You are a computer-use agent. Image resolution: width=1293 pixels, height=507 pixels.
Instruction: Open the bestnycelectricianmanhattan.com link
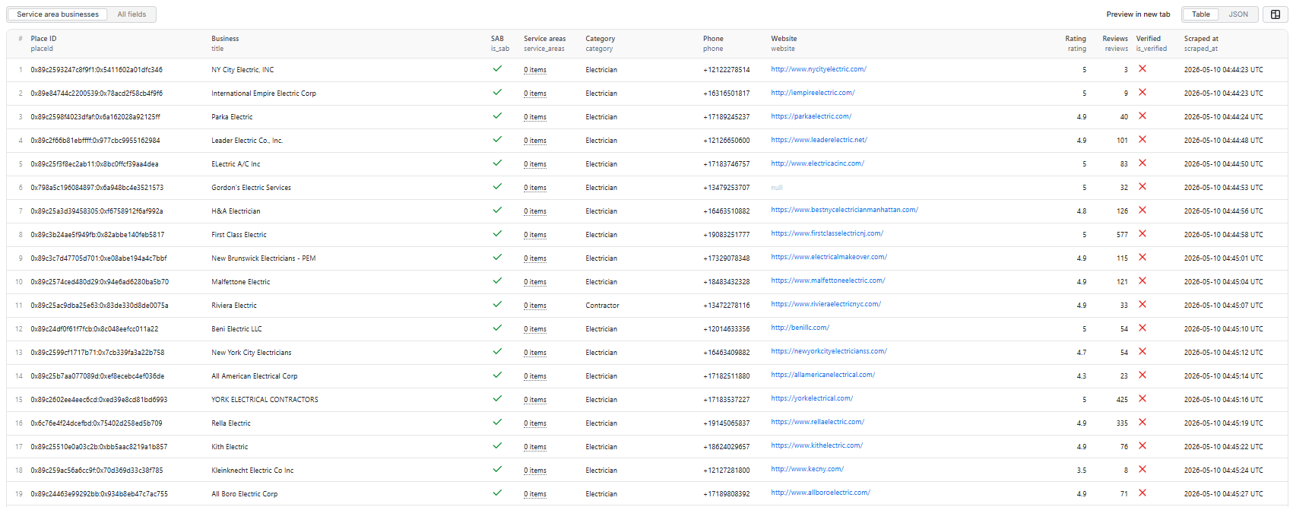coord(845,211)
